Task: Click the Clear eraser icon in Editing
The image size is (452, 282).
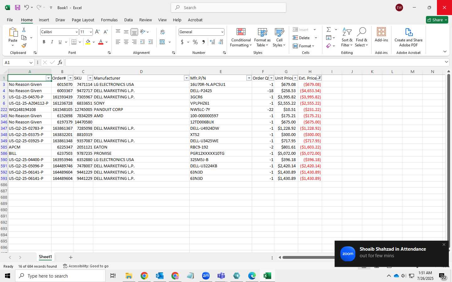Action: click(329, 46)
